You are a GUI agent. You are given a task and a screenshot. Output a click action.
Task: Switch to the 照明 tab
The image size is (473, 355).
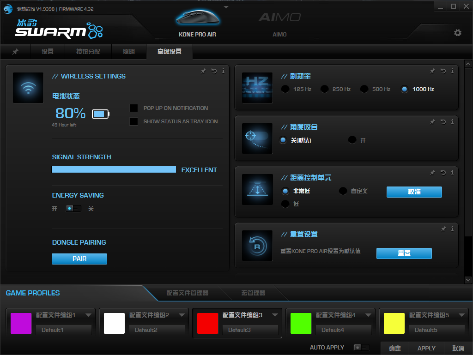click(129, 52)
